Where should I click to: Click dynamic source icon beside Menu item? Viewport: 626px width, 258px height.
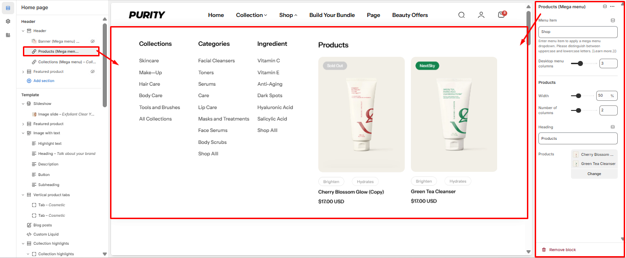pyautogui.click(x=613, y=21)
